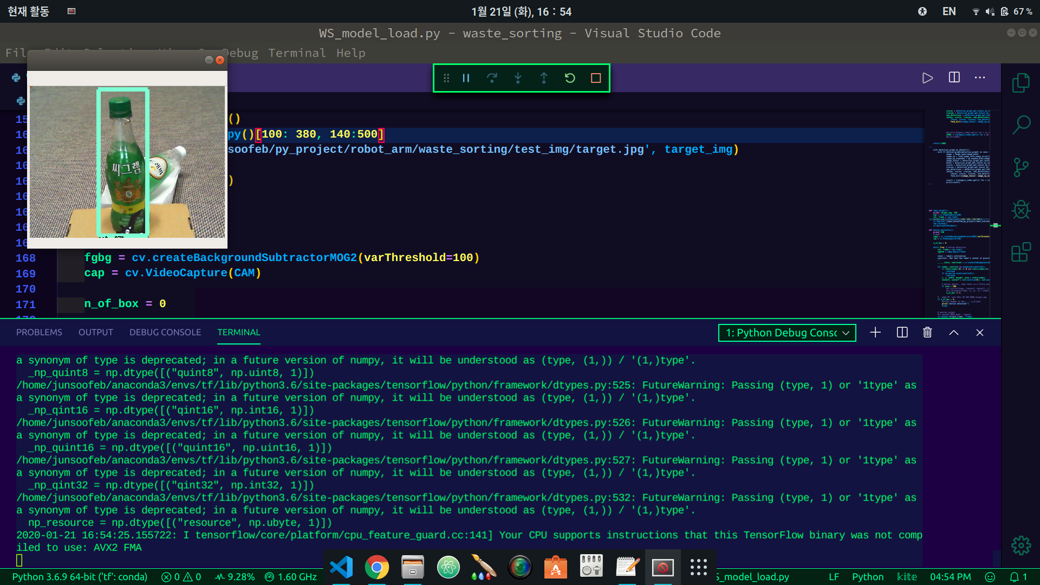Image resolution: width=1040 pixels, height=585 pixels.
Task: Open the feedback smiley icon
Action: (990, 577)
